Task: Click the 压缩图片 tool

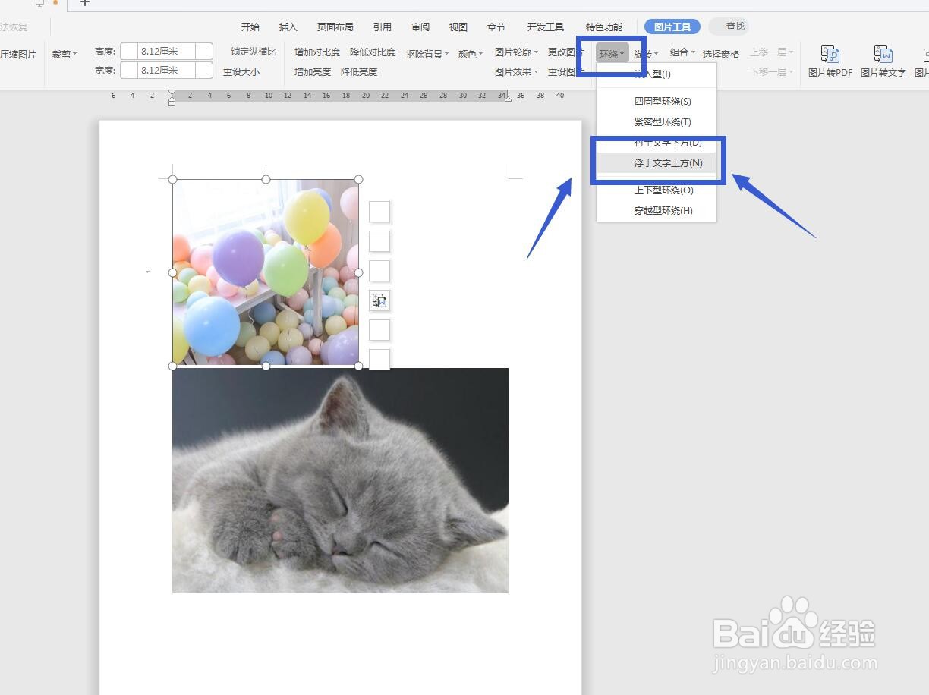Action: click(x=18, y=55)
